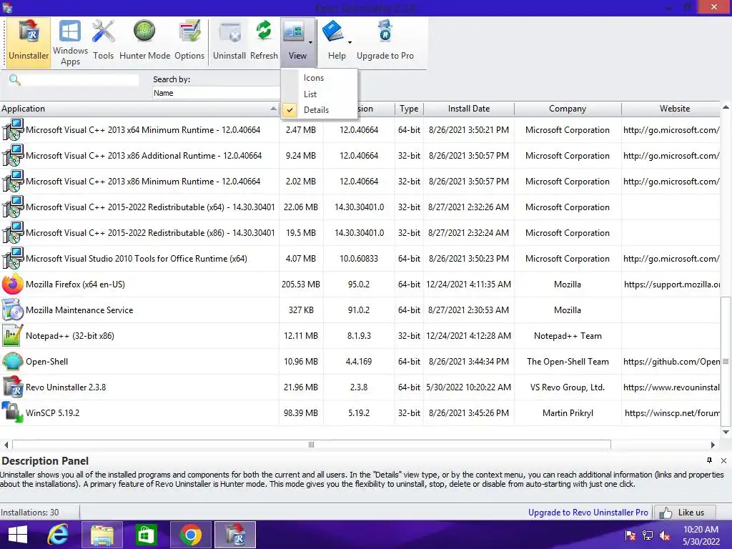Image resolution: width=732 pixels, height=549 pixels.
Task: Select the Open-Shell row icon
Action: coord(13,361)
